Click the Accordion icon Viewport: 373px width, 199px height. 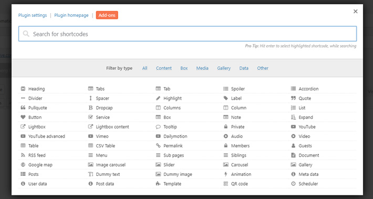click(293, 88)
